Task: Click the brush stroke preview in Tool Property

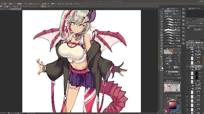Action: [x=172, y=52]
